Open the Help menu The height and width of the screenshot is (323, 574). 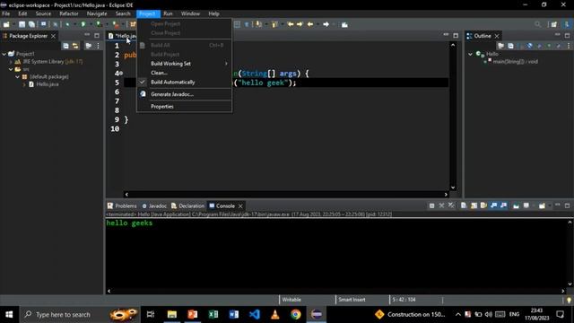213,13
